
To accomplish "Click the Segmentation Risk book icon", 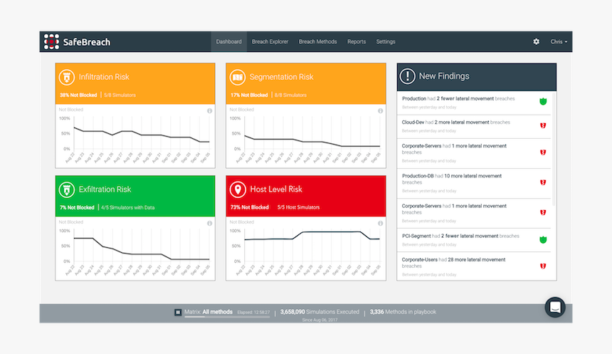I will point(237,77).
